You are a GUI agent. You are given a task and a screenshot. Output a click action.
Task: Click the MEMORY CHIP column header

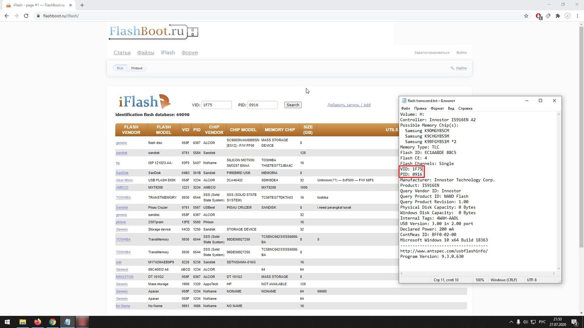pyautogui.click(x=280, y=130)
